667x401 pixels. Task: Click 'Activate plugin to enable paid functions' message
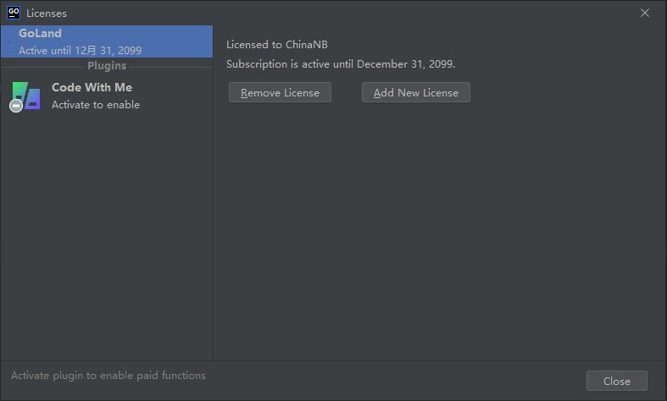pos(108,376)
